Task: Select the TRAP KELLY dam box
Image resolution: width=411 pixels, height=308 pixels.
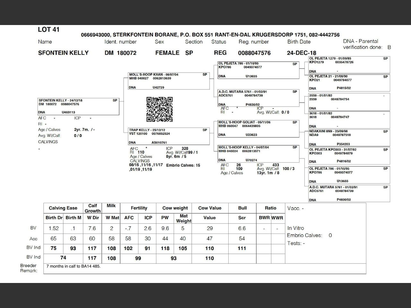Action: tap(169, 136)
